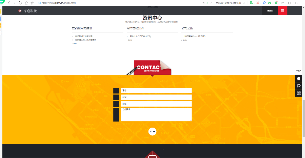Click the browser back arrow
This screenshot has height=158, width=305.
point(9,3)
